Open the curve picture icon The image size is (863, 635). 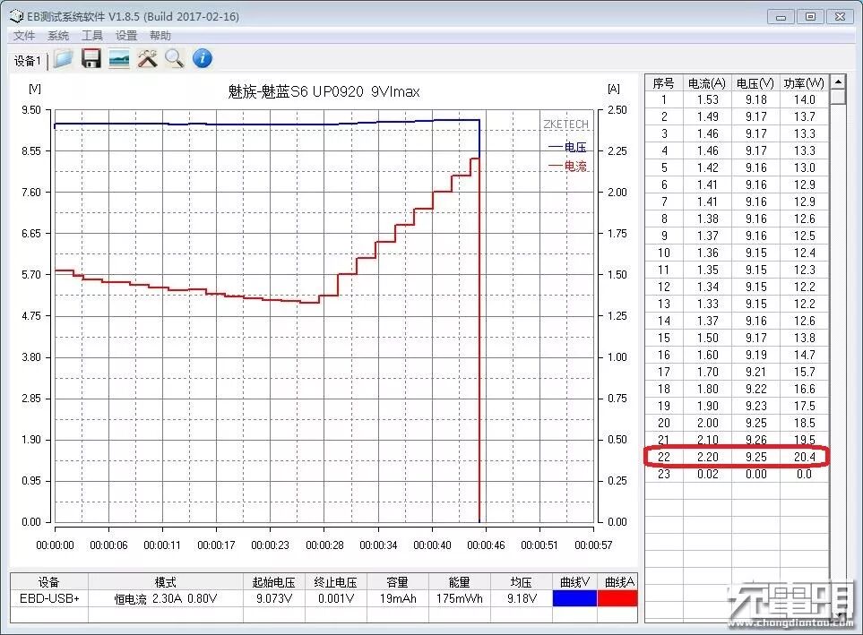tap(119, 58)
